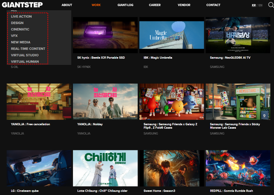Open IBK Magic Umbrella thumbnail
This screenshot has width=274, height=195.
coord(172,35)
